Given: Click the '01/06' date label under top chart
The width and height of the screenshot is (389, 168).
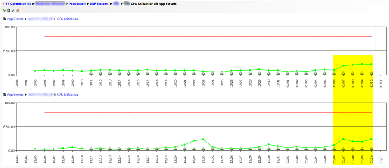Looking at the screenshot, I should tap(334, 84).
